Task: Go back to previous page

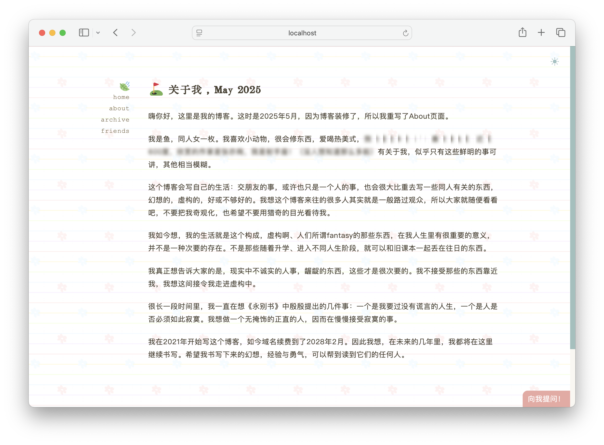Action: point(115,33)
